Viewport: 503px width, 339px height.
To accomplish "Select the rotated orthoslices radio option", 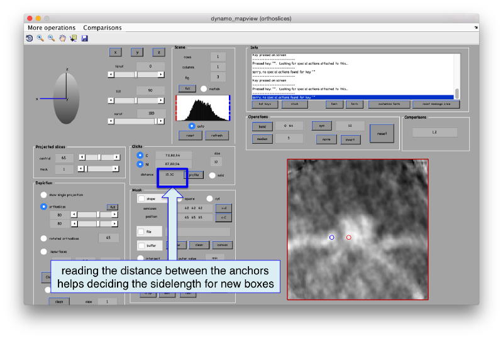I will 44,238.
